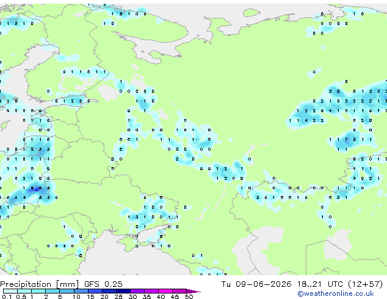387x299 pixels.
Task: Click the '18..21 UTC' time range
Action: click(320, 284)
